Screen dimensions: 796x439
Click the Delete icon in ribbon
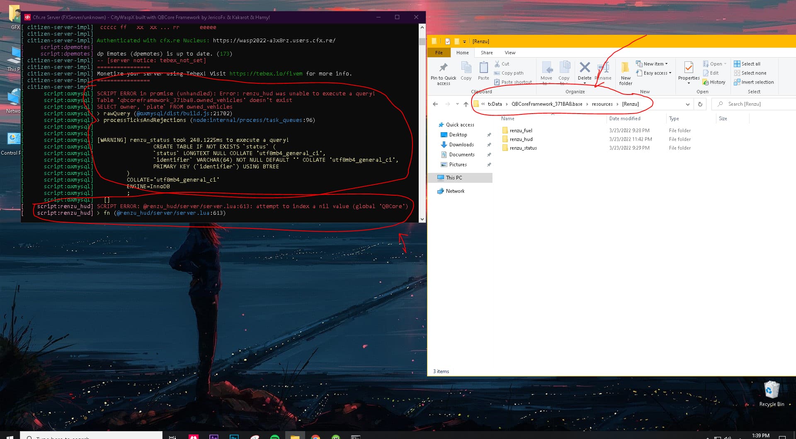585,68
